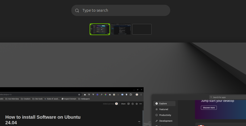This screenshot has height=126, width=246.
Task: Open the Notion page more options menu
Action: pos(141,104)
